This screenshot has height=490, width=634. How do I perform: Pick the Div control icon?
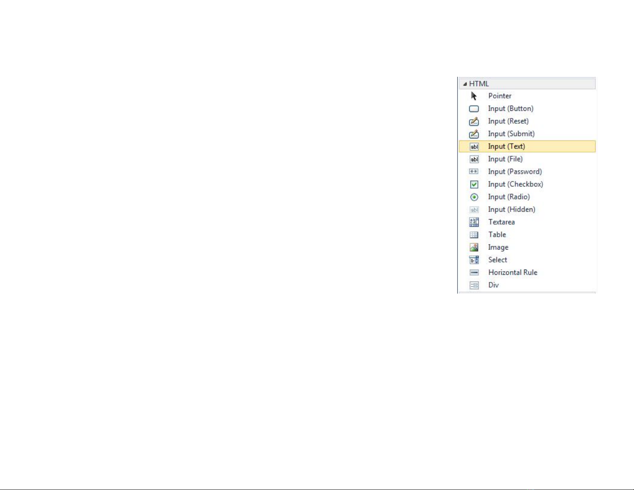tap(474, 285)
